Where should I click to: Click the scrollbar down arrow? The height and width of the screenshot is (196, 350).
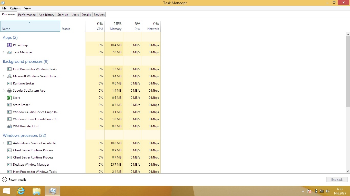[348, 171]
